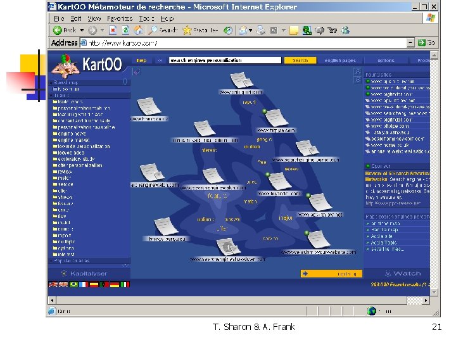Open the browser Search pane icon

click(x=153, y=30)
